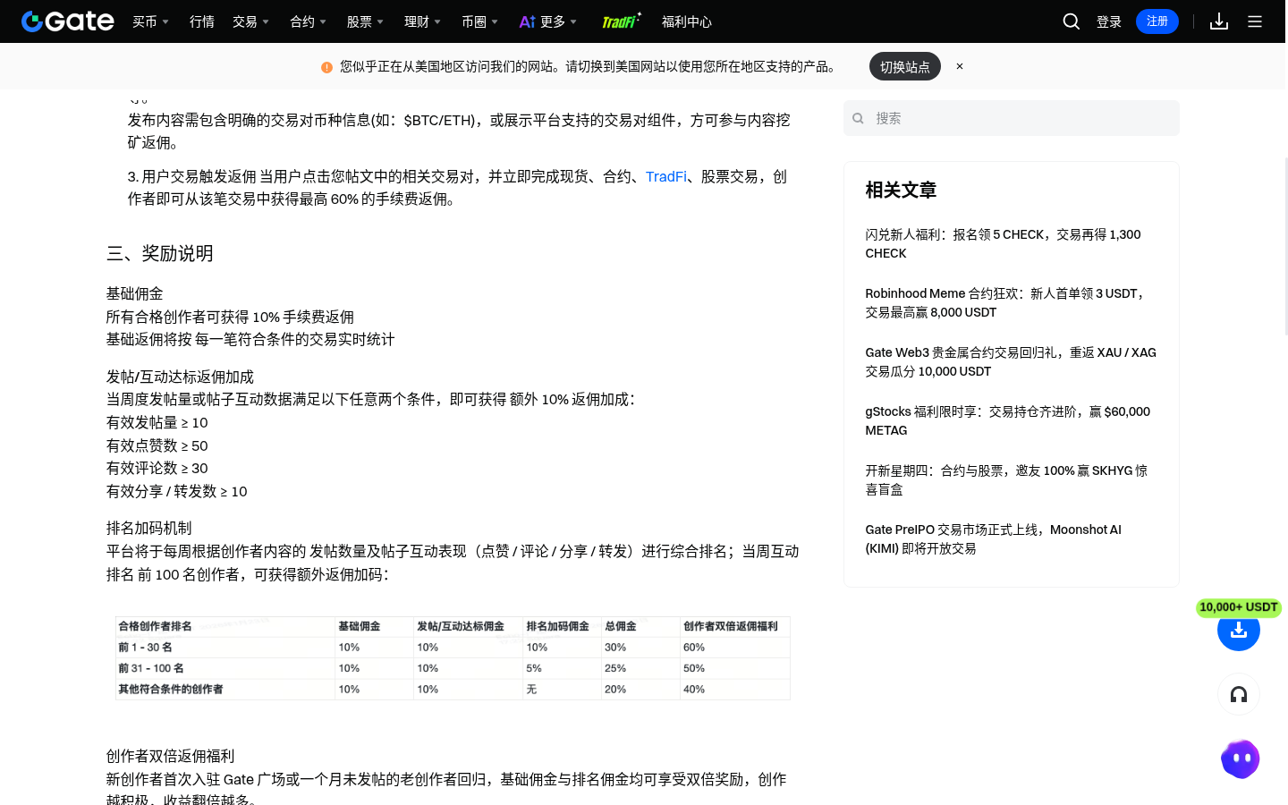
Task: Expand the 币圈 dropdown menu
Action: pos(479,21)
